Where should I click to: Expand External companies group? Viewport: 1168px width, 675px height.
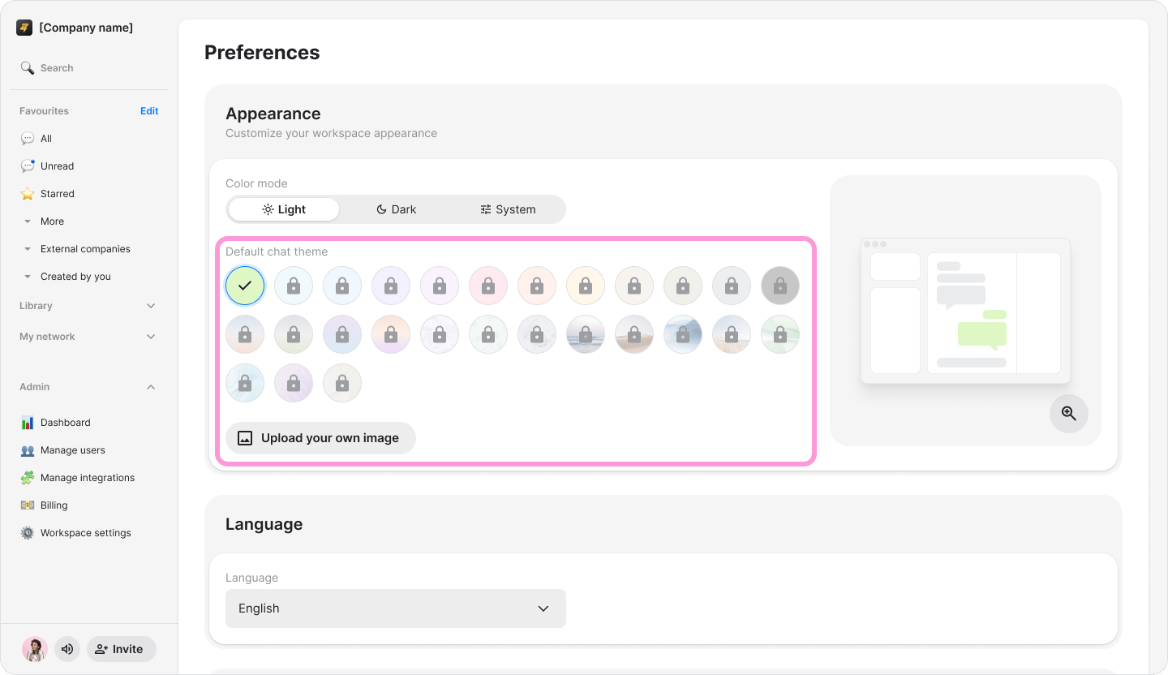pos(28,249)
